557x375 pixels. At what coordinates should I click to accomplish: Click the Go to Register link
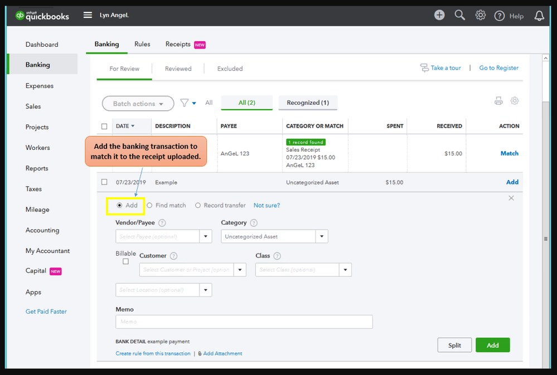[x=499, y=68]
